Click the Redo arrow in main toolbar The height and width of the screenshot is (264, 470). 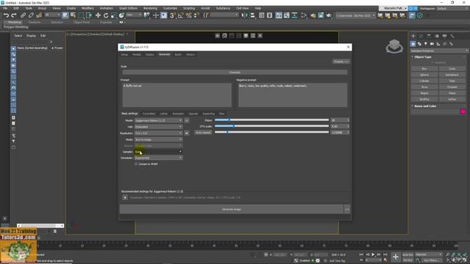[14, 15]
